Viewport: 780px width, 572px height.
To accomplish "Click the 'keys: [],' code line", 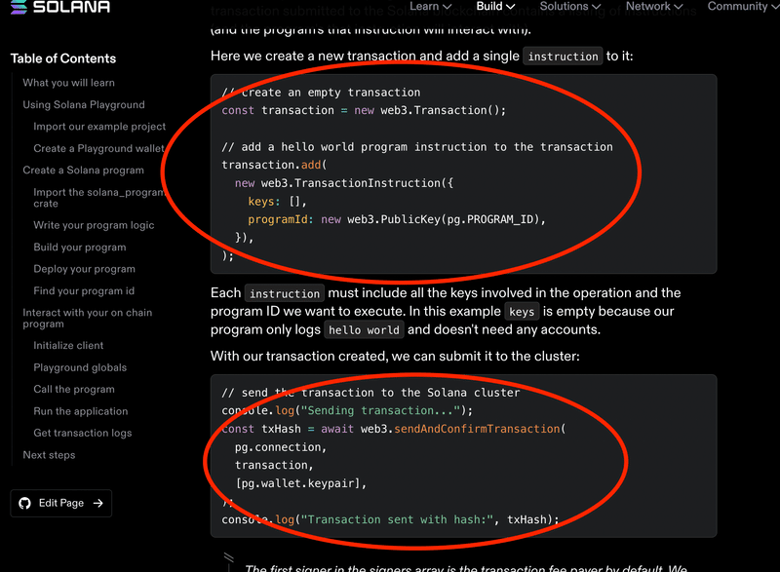I will pyautogui.click(x=277, y=202).
